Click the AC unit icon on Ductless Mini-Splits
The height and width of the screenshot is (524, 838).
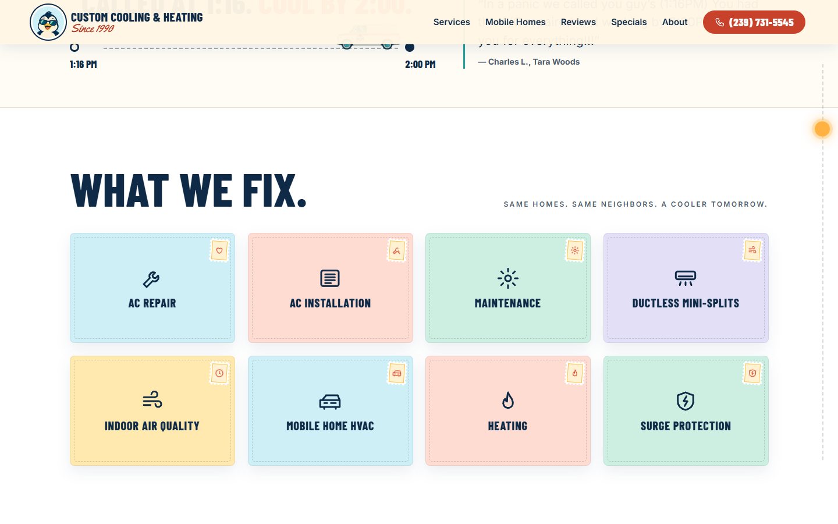(686, 278)
